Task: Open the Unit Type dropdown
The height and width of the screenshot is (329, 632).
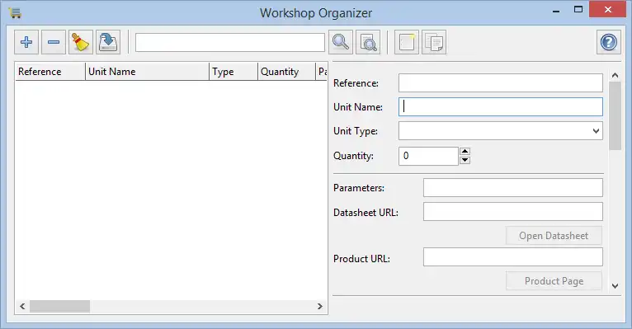Action: tap(501, 131)
